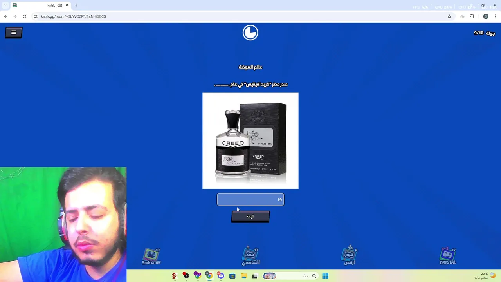Select the قوم ارقص player avatar

tap(349, 256)
